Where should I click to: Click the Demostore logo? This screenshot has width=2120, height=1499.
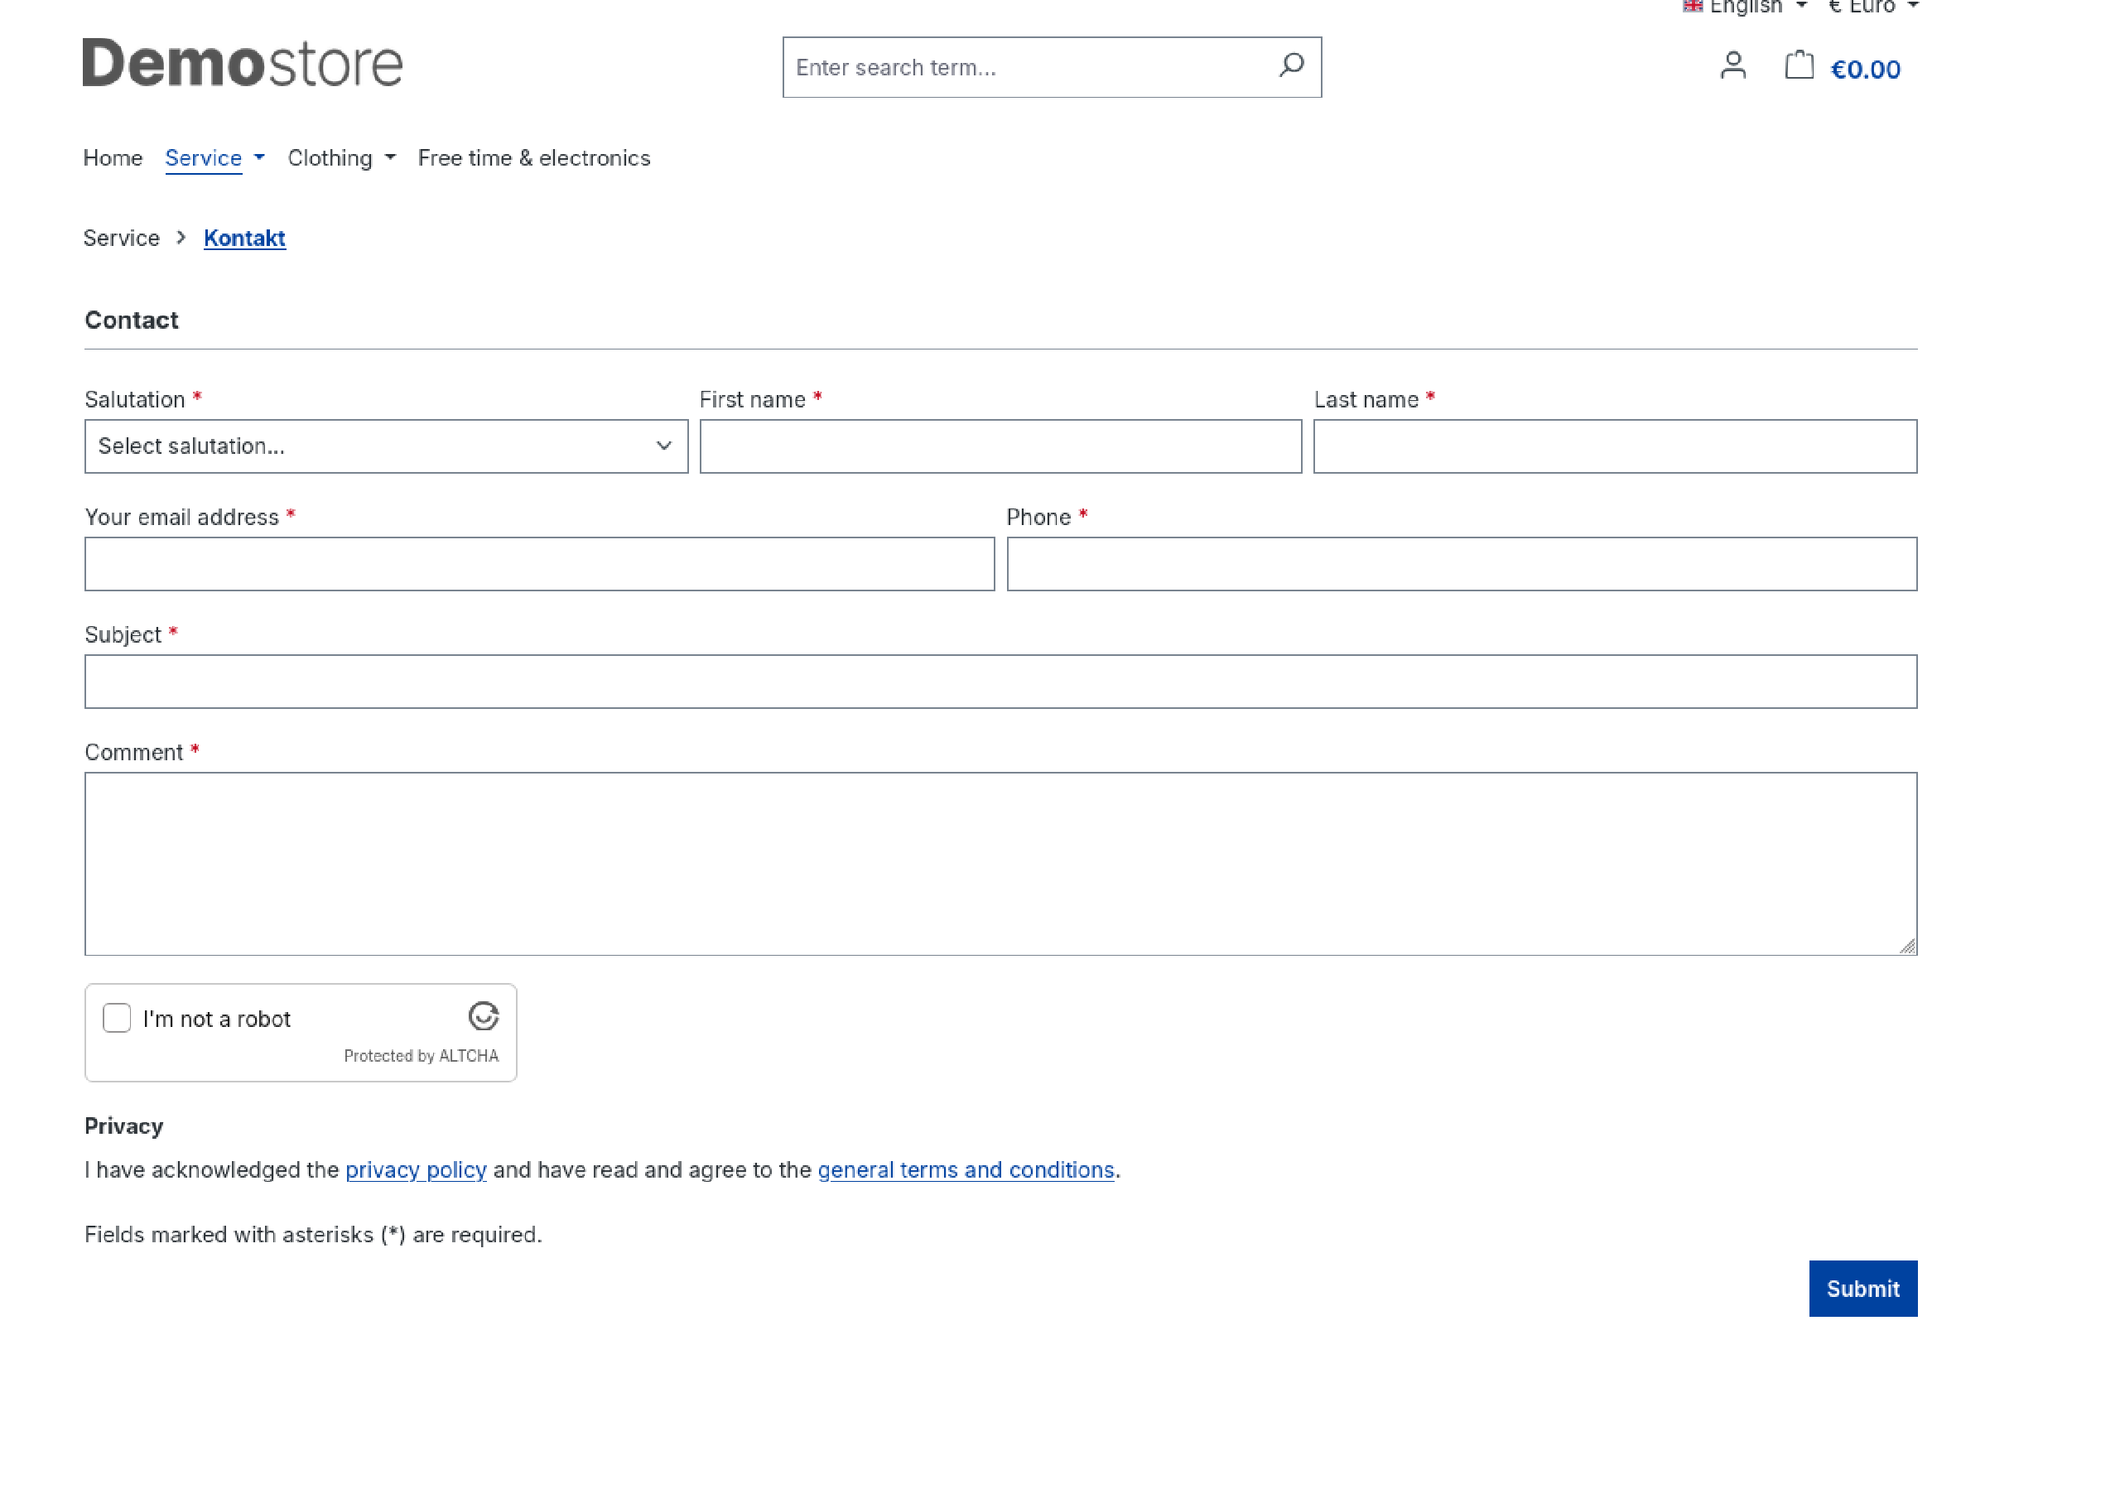coord(243,63)
